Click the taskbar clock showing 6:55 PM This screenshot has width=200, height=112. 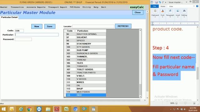[x=193, y=109]
